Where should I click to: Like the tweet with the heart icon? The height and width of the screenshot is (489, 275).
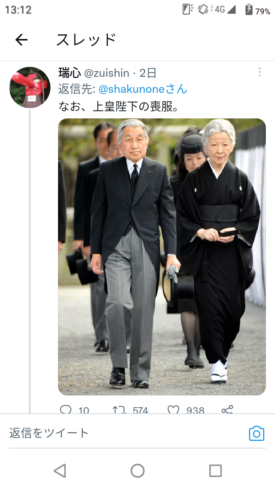tap(173, 410)
